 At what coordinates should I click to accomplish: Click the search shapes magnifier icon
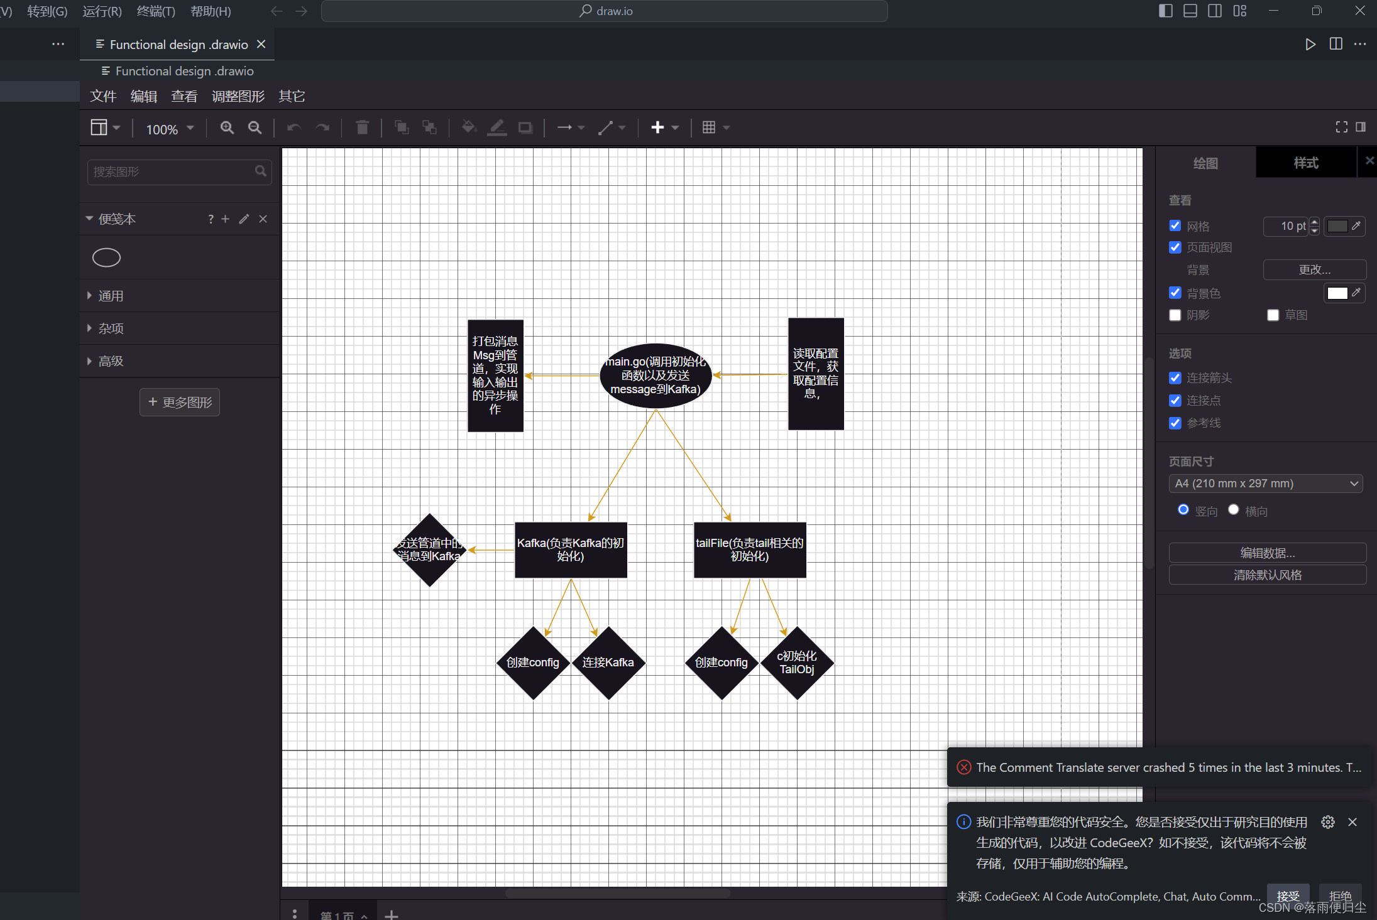tap(260, 171)
